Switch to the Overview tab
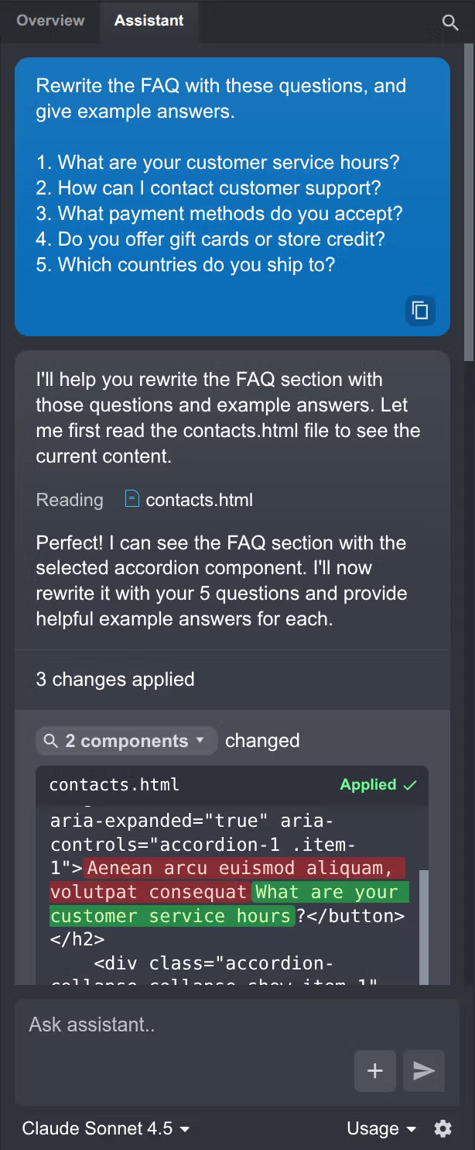475x1150 pixels. coord(49,21)
